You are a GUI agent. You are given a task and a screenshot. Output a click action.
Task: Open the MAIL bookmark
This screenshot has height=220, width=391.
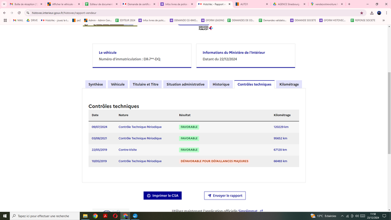point(18,21)
